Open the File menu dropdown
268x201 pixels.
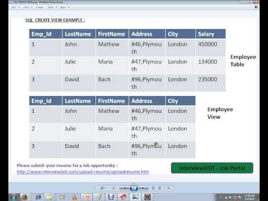[x=16, y=7]
